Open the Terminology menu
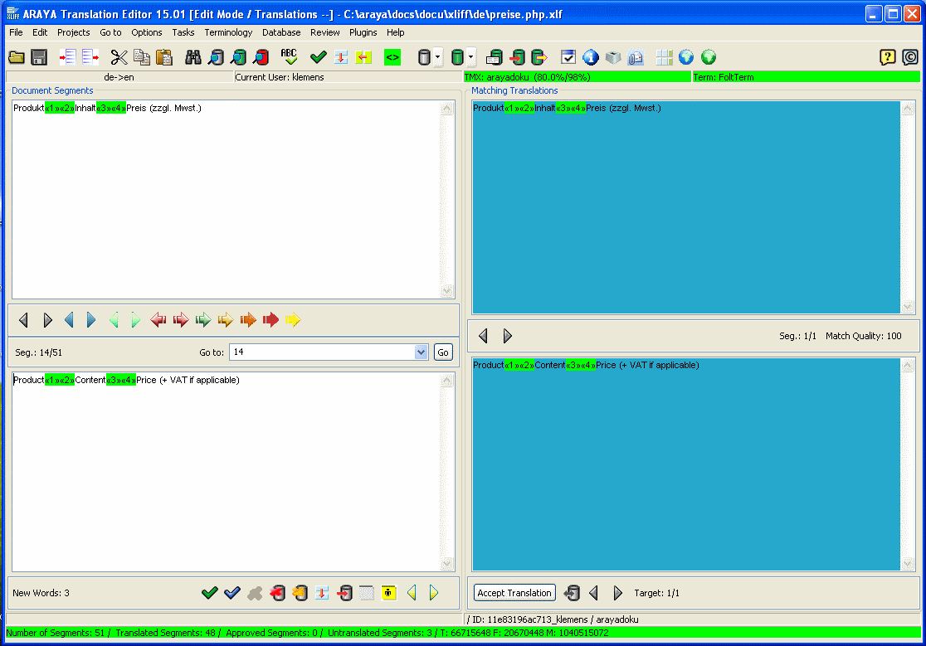 [228, 32]
